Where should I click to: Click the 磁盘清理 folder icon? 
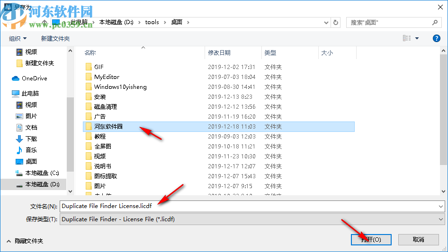89,107
